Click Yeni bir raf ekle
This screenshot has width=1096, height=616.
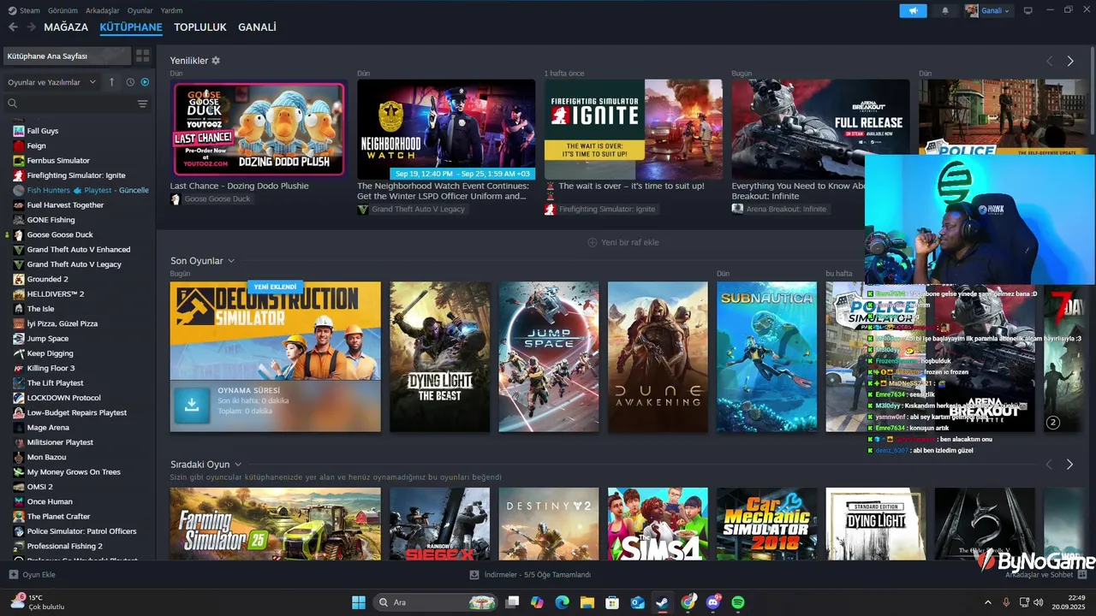[x=622, y=242]
